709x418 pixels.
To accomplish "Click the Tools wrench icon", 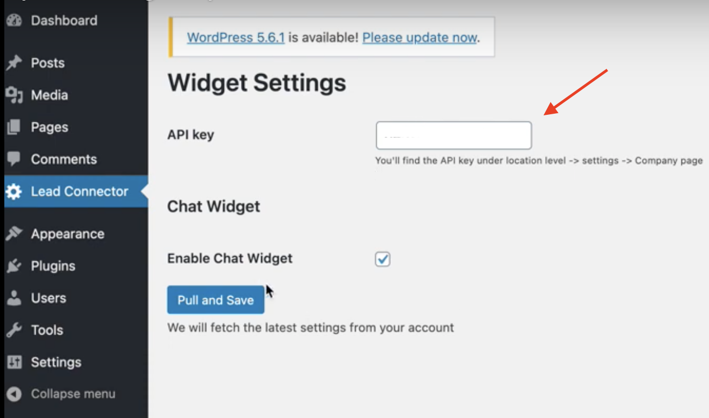I will (x=14, y=330).
